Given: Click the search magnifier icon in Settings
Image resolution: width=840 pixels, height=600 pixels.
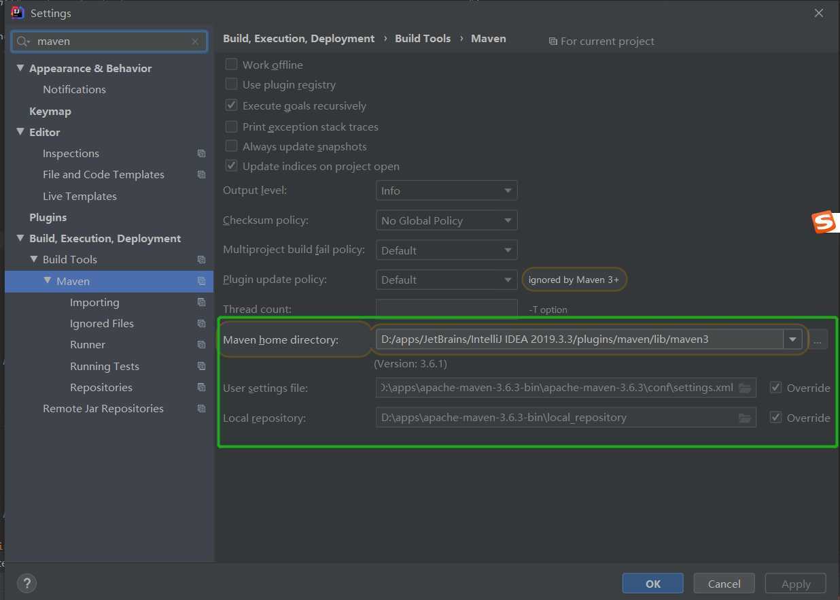Looking at the screenshot, I should (x=23, y=41).
